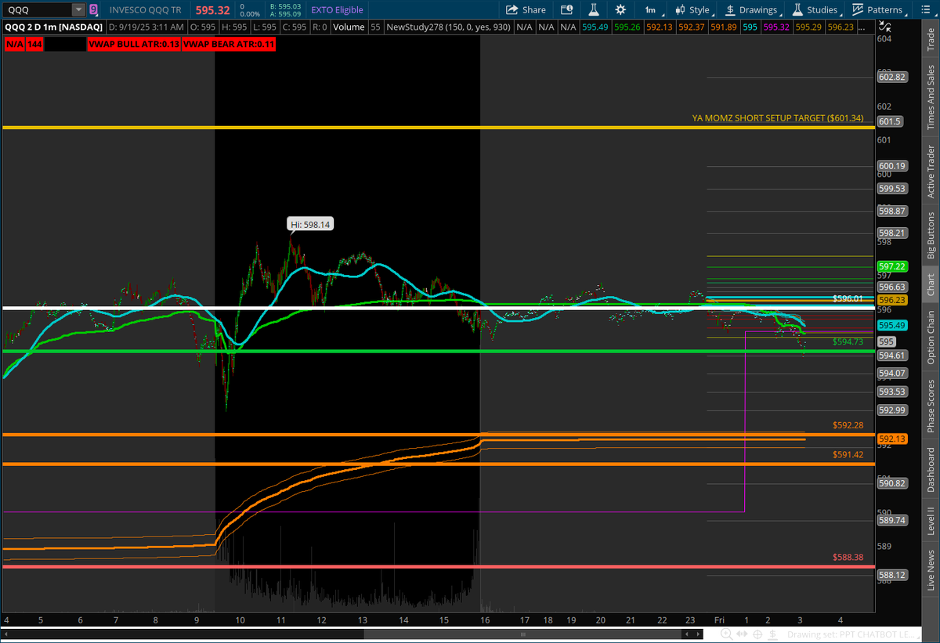The image size is (940, 643).
Task: Open the Big Buttons sidebar tab
Action: 931,235
